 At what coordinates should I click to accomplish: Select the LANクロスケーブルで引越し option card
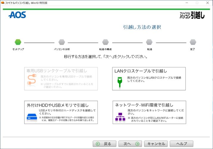pos(149,79)
